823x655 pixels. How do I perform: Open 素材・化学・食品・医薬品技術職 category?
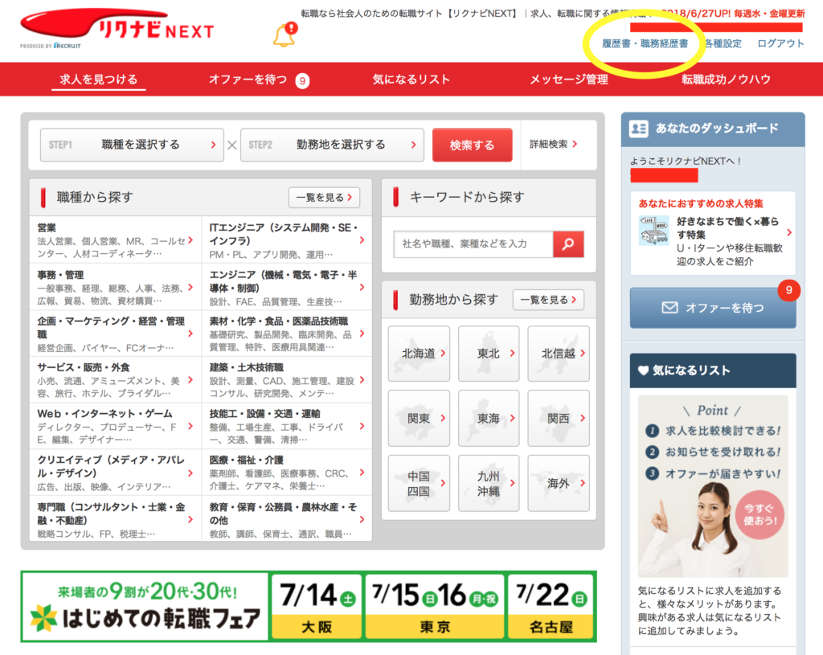click(287, 334)
